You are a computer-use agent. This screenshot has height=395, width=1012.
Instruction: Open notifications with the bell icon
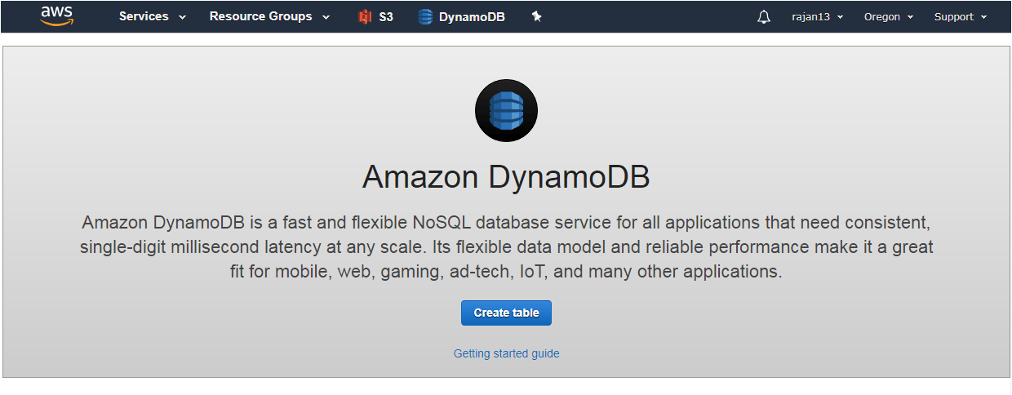[x=764, y=17]
